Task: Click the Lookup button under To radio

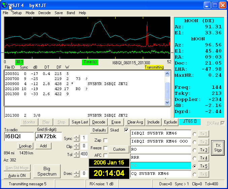Action: (x=25, y=146)
